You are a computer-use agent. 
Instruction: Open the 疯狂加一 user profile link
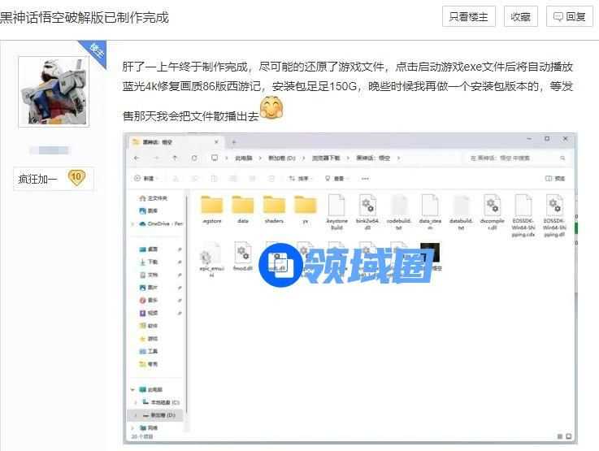coord(38,179)
